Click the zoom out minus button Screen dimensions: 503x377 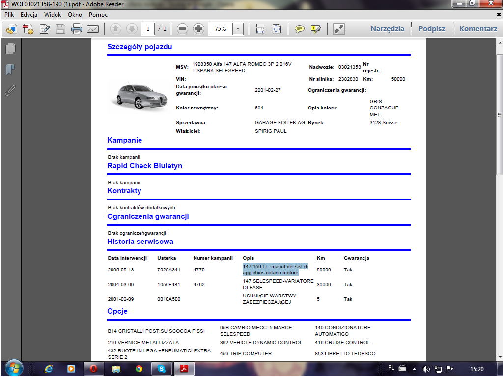(183, 29)
